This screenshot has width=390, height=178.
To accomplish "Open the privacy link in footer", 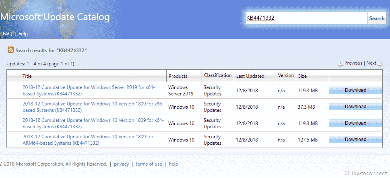I will click(122, 164).
